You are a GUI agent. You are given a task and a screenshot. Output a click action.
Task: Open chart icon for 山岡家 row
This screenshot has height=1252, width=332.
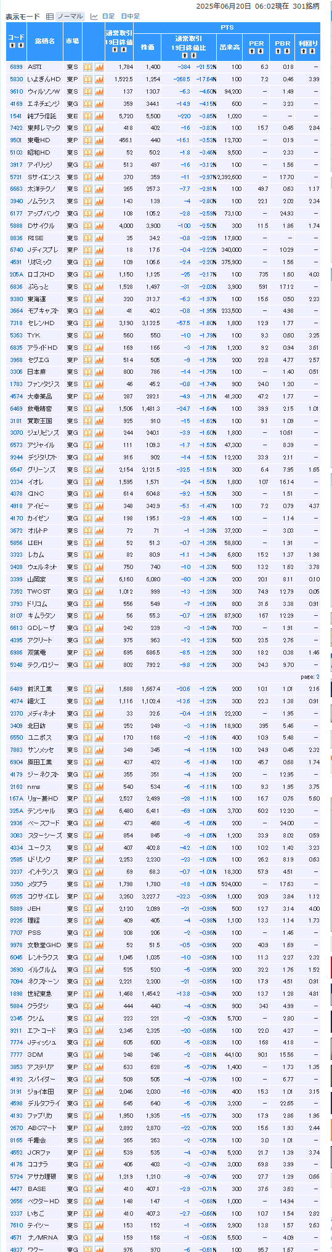click(x=99, y=580)
